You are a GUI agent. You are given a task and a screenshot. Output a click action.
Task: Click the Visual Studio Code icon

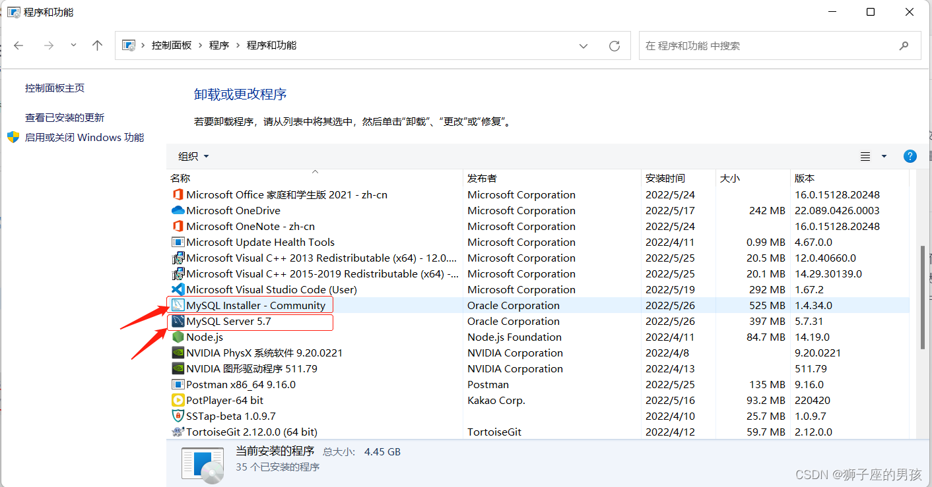[x=178, y=289]
